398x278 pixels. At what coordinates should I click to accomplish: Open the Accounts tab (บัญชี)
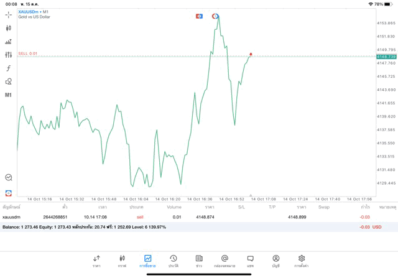point(275,261)
